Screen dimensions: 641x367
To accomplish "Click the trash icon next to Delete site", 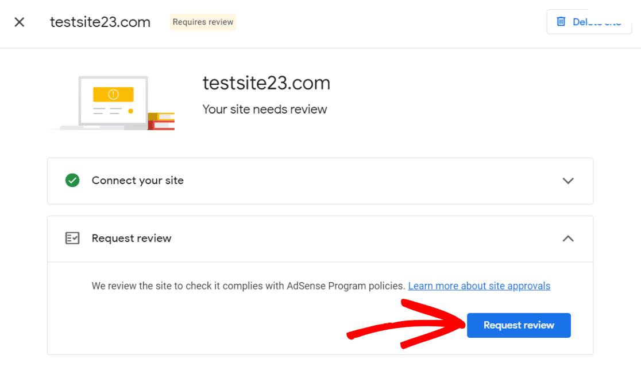I will tap(561, 21).
